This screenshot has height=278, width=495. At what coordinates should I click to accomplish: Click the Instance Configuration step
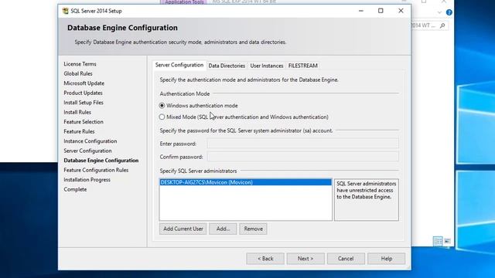[90, 141]
